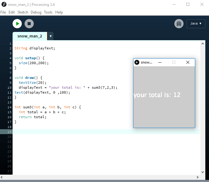
Task: Open the Help menu
Action: (x=59, y=12)
